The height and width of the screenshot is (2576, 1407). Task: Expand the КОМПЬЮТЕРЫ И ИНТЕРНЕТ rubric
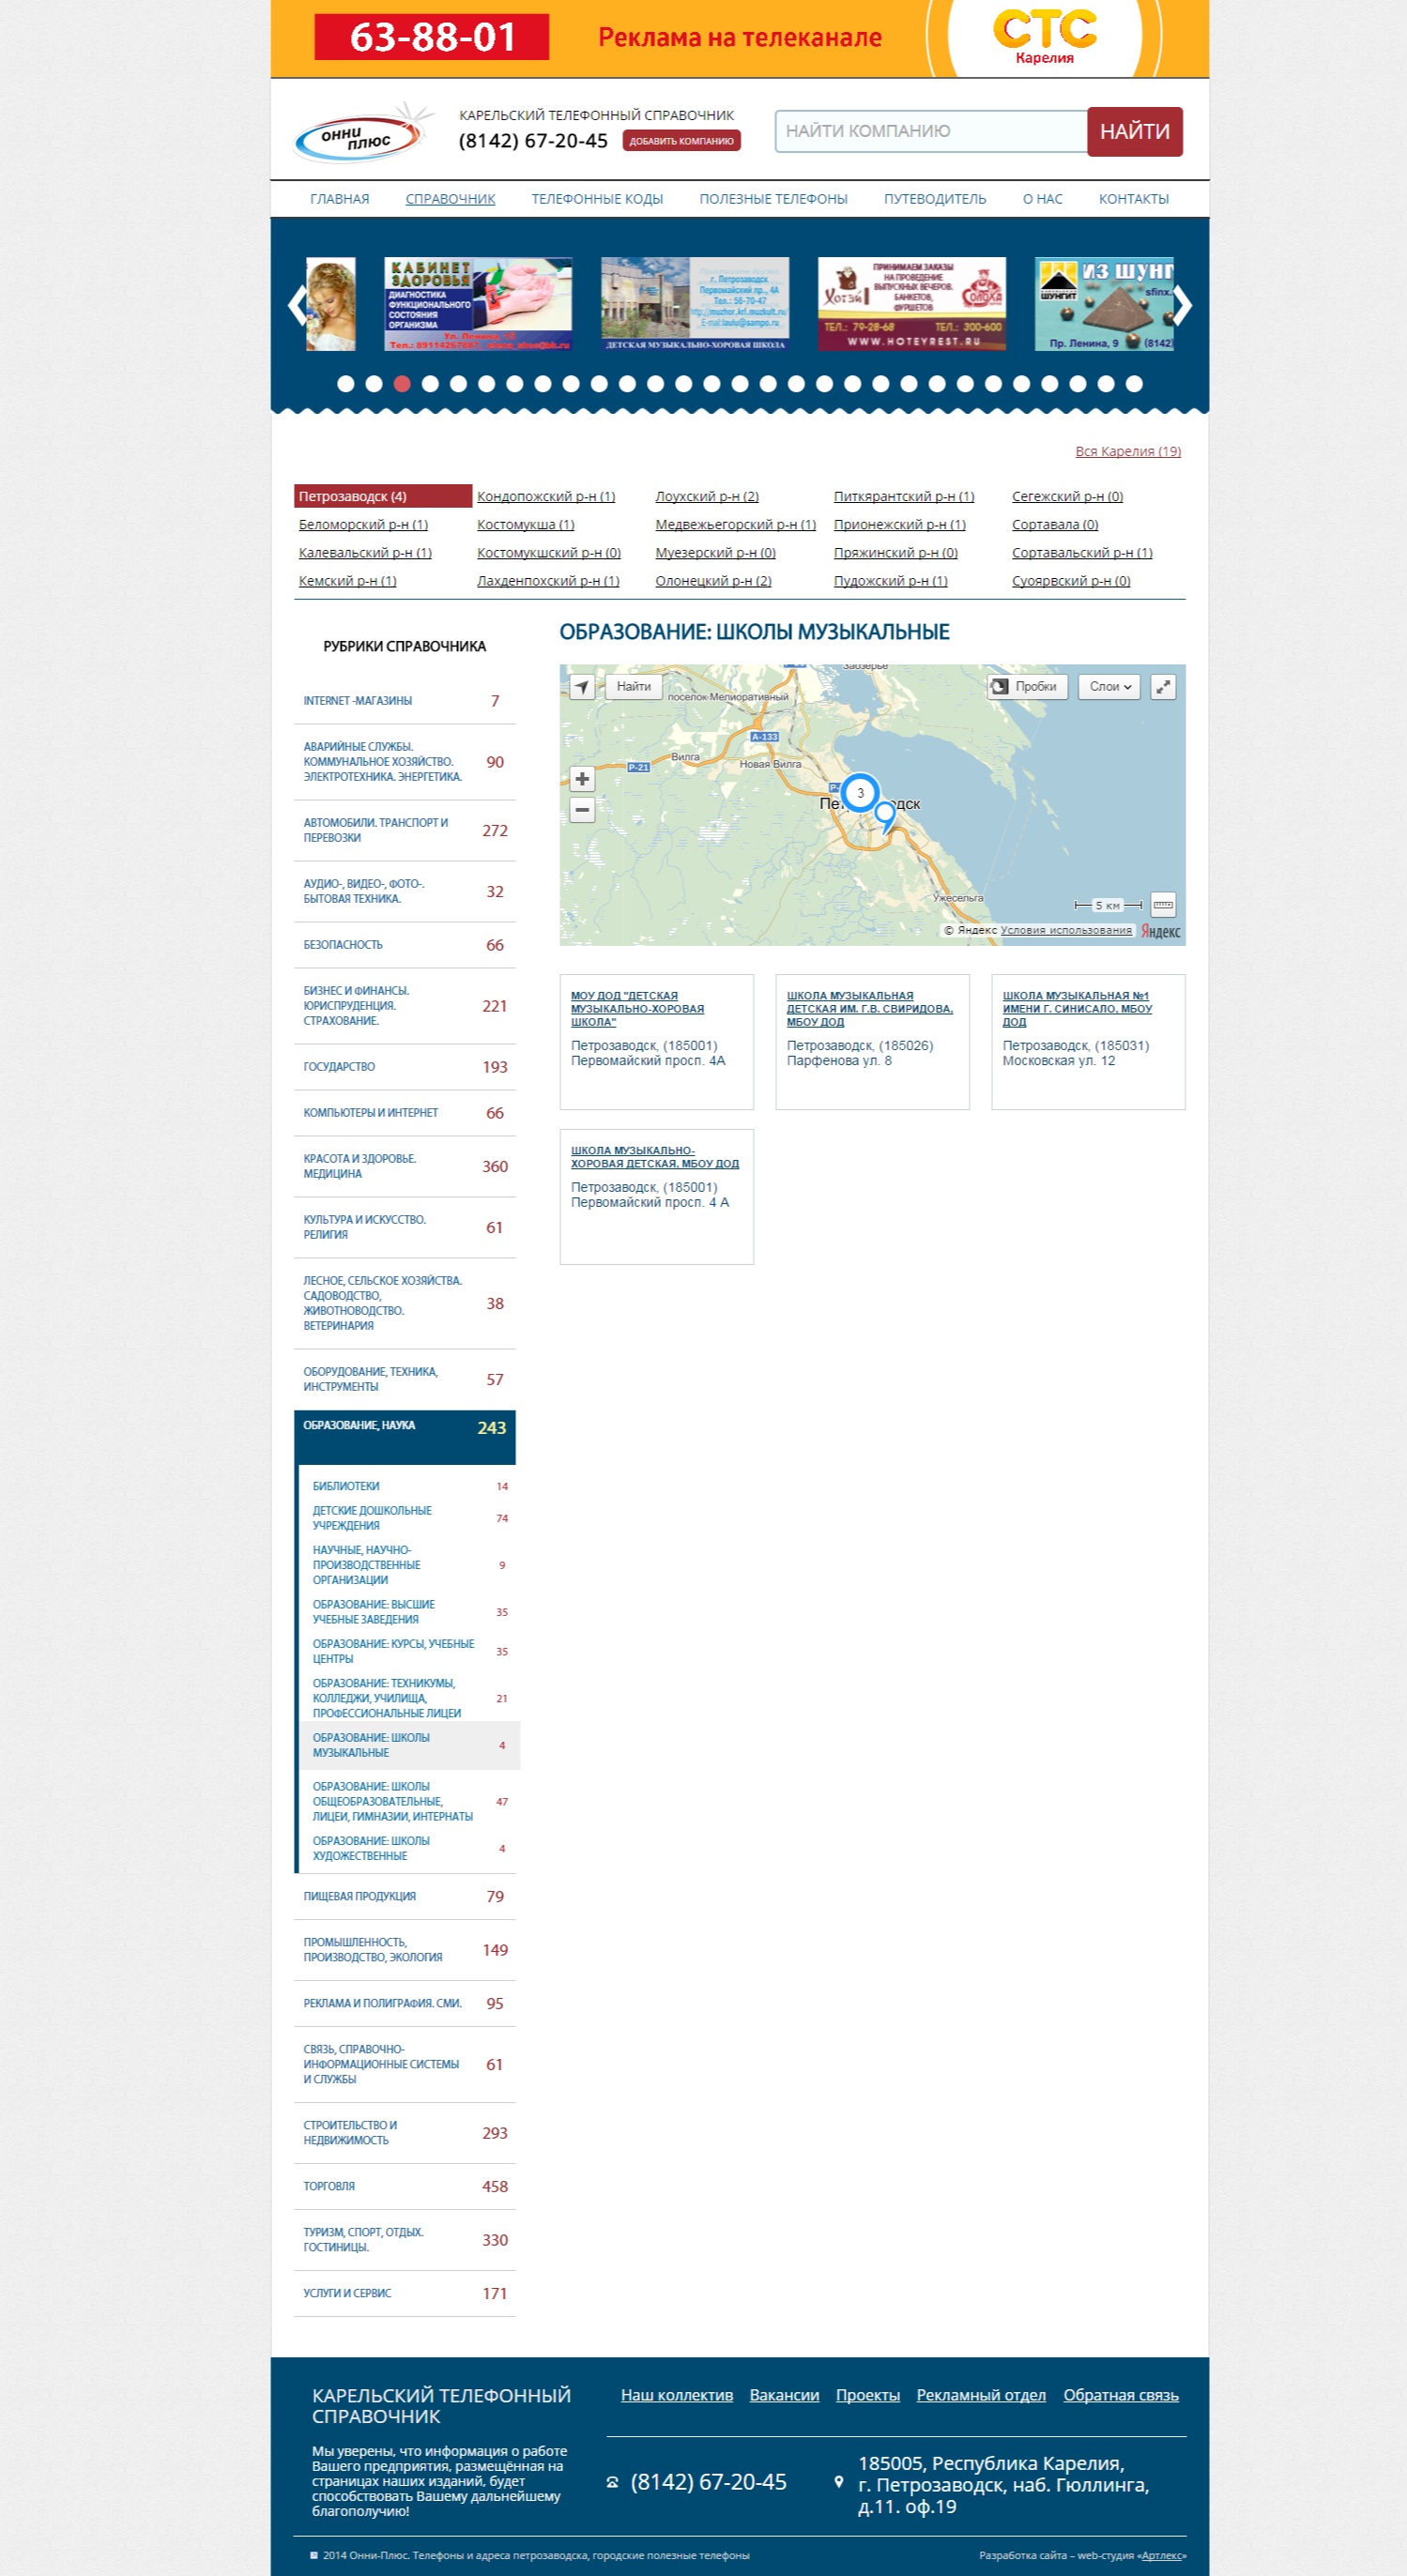pyautogui.click(x=405, y=1113)
